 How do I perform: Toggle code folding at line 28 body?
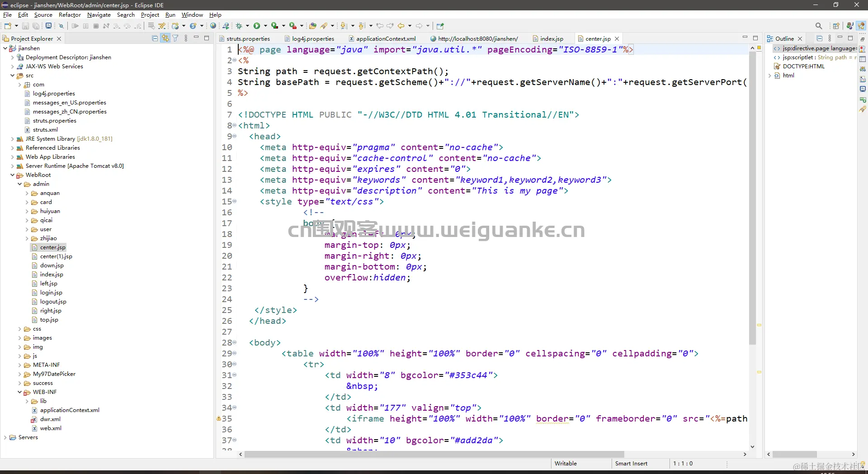[x=235, y=342]
